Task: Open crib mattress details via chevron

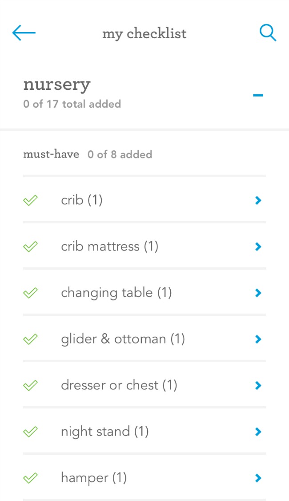Action: point(258,246)
